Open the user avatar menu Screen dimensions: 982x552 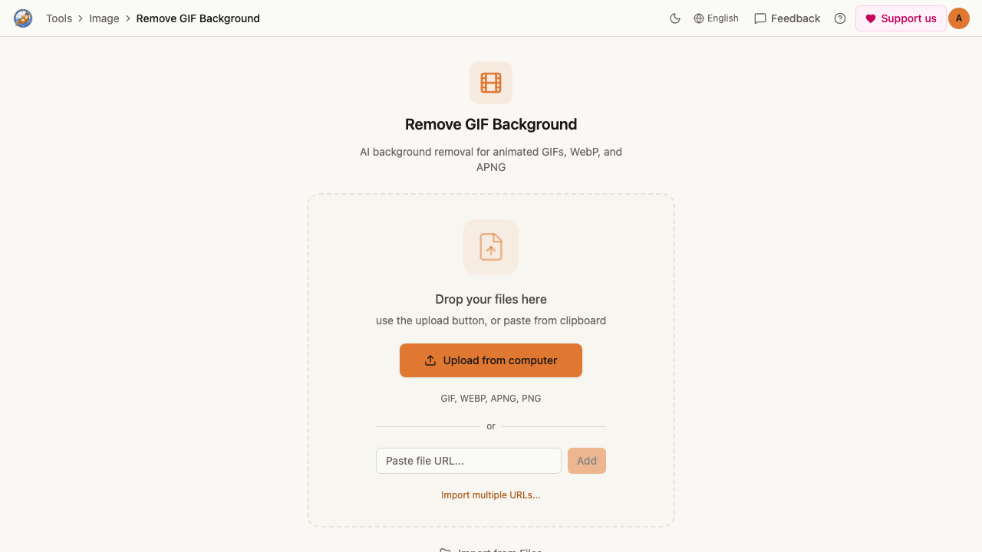tap(959, 18)
